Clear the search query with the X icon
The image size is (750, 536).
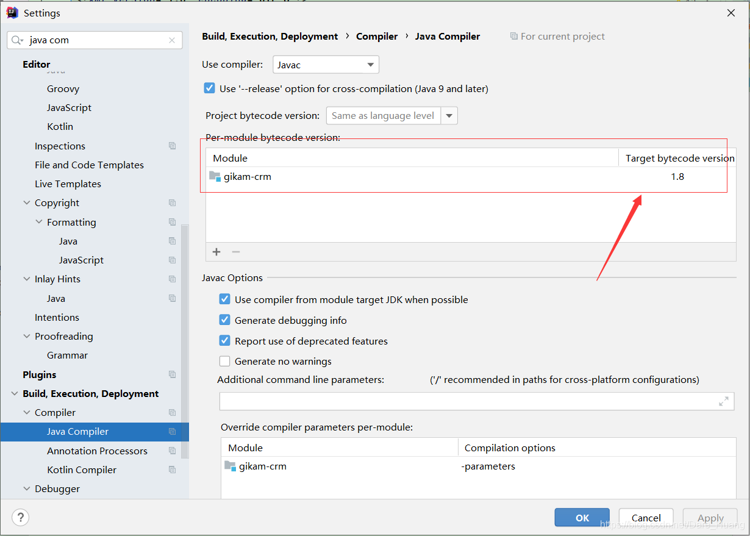click(x=171, y=40)
